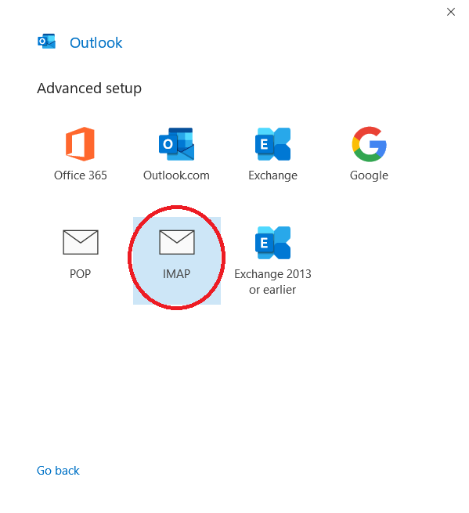Click the Office 365 label
469x513 pixels.
(x=81, y=175)
